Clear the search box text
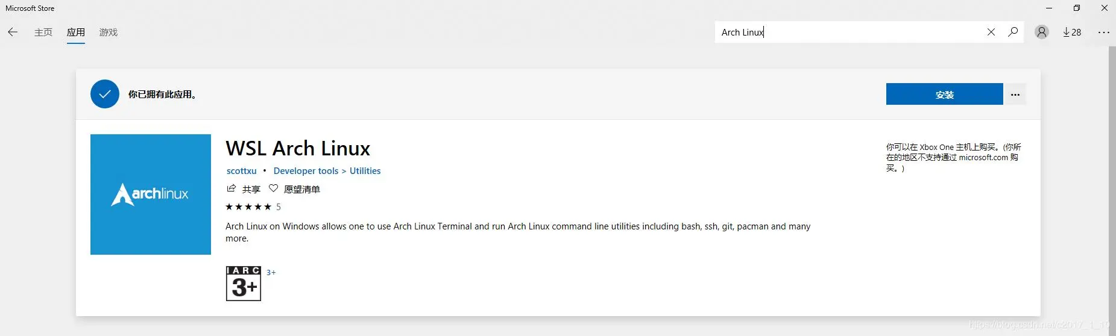The height and width of the screenshot is (336, 1116). point(991,32)
